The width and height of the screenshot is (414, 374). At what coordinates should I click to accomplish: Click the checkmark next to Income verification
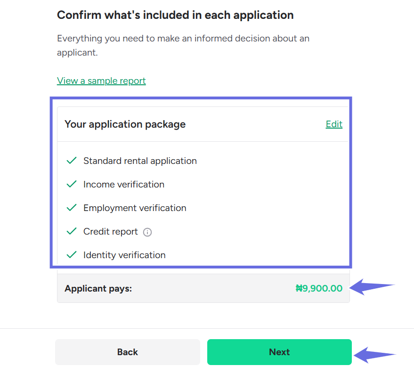tap(72, 184)
